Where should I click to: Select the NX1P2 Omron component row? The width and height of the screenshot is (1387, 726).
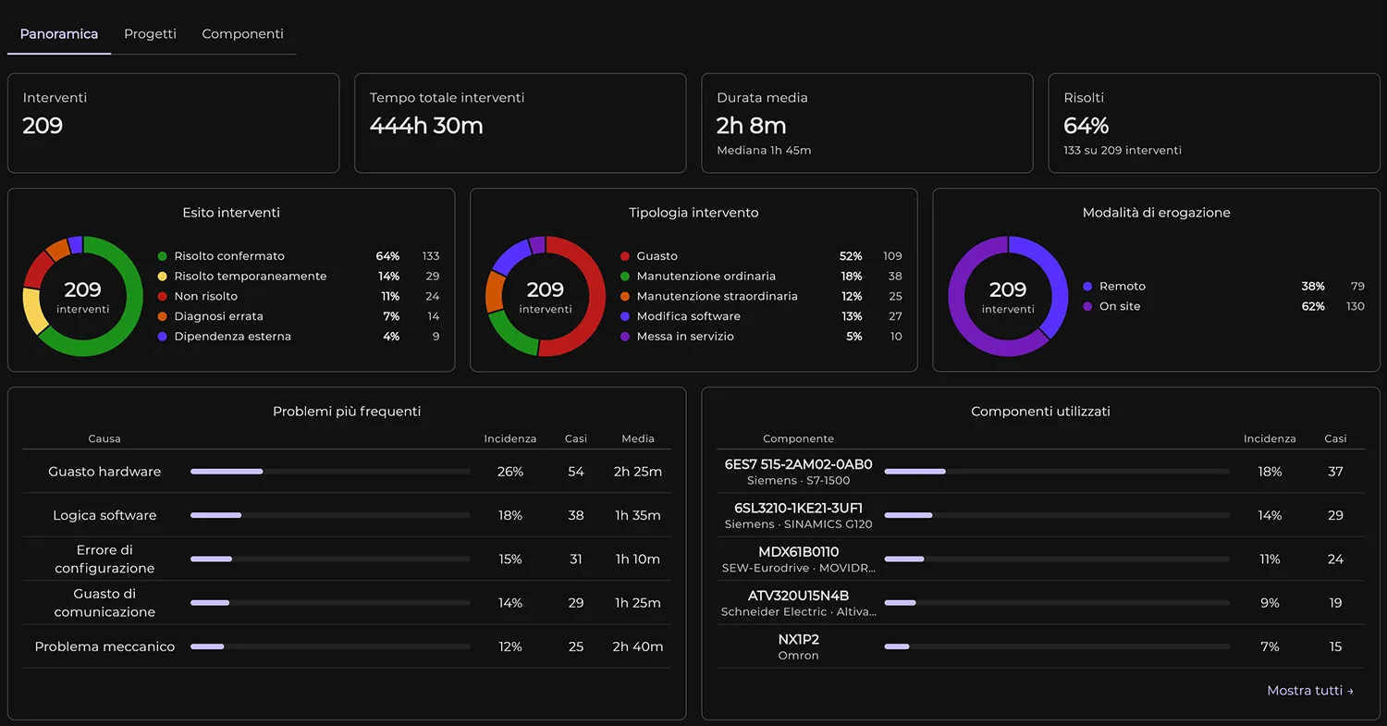[1040, 646]
